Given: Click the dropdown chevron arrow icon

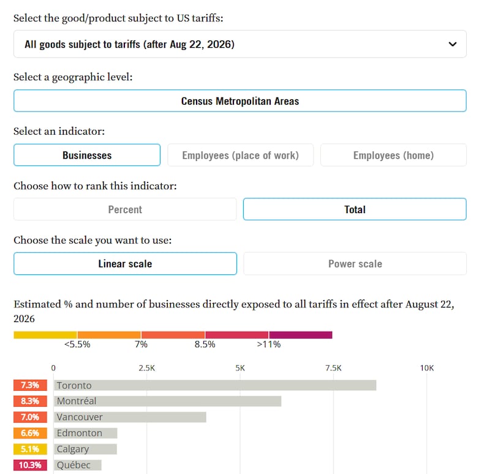Looking at the screenshot, I should [x=453, y=44].
